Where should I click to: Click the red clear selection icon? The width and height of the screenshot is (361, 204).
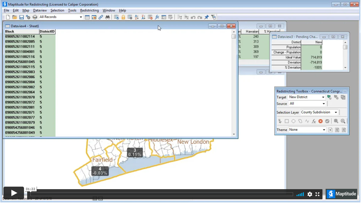click(321, 121)
